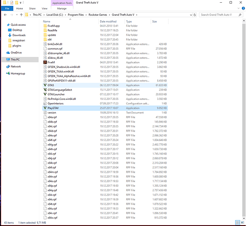251x226 pixels.
Task: Click the Back navigation arrow
Action: click(5, 15)
